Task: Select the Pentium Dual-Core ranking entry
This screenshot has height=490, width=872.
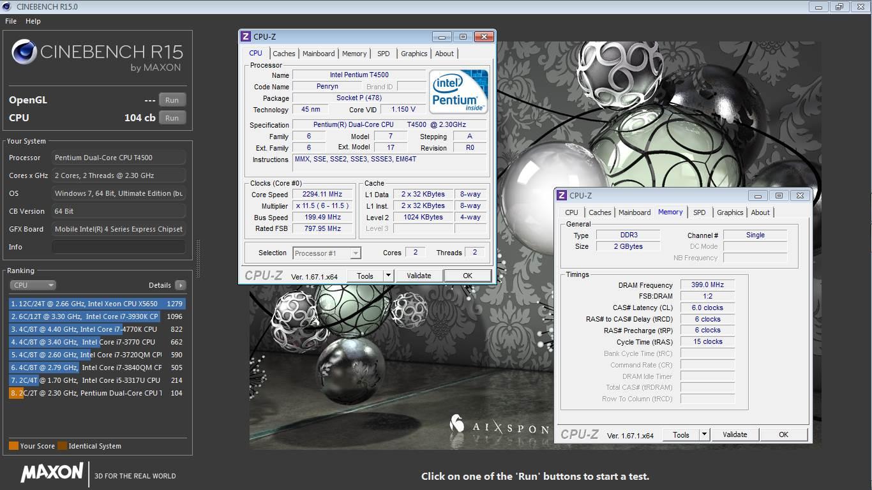Action: 97,393
